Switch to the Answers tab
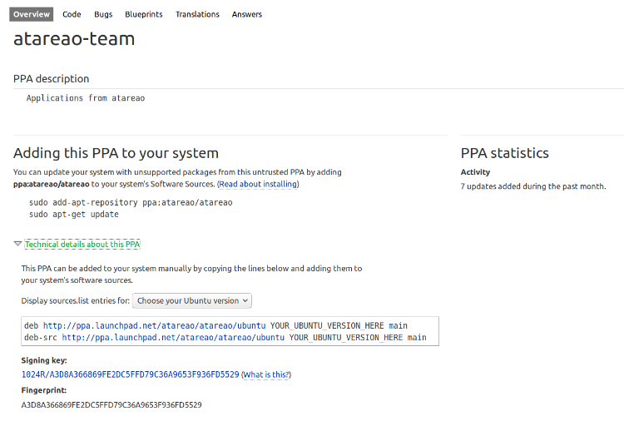This screenshot has height=421, width=624. coord(247,14)
